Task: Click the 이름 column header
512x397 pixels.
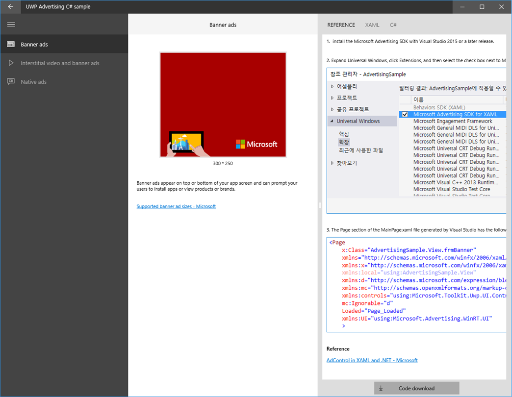Action: click(457, 99)
